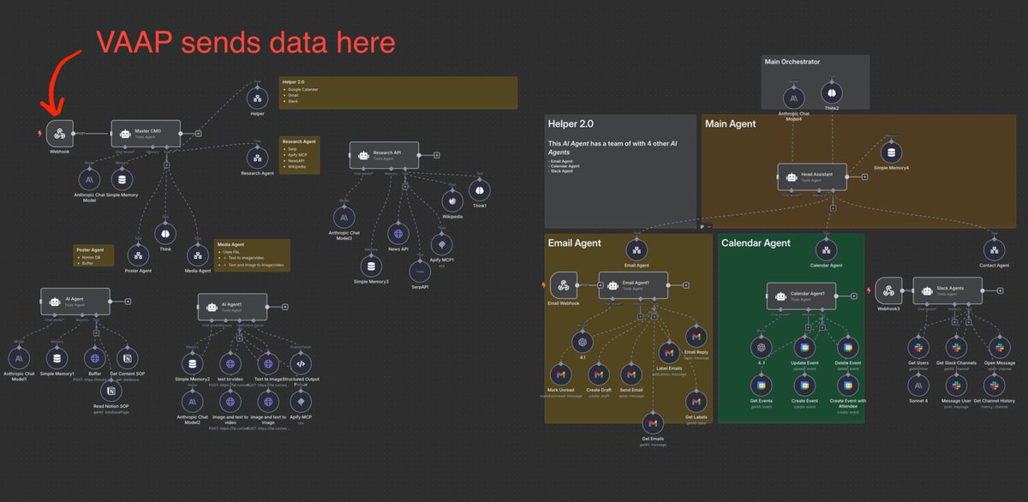The height and width of the screenshot is (502, 1028).
Task: Open the Anthropic Chat Model3 node
Action: pos(344,217)
